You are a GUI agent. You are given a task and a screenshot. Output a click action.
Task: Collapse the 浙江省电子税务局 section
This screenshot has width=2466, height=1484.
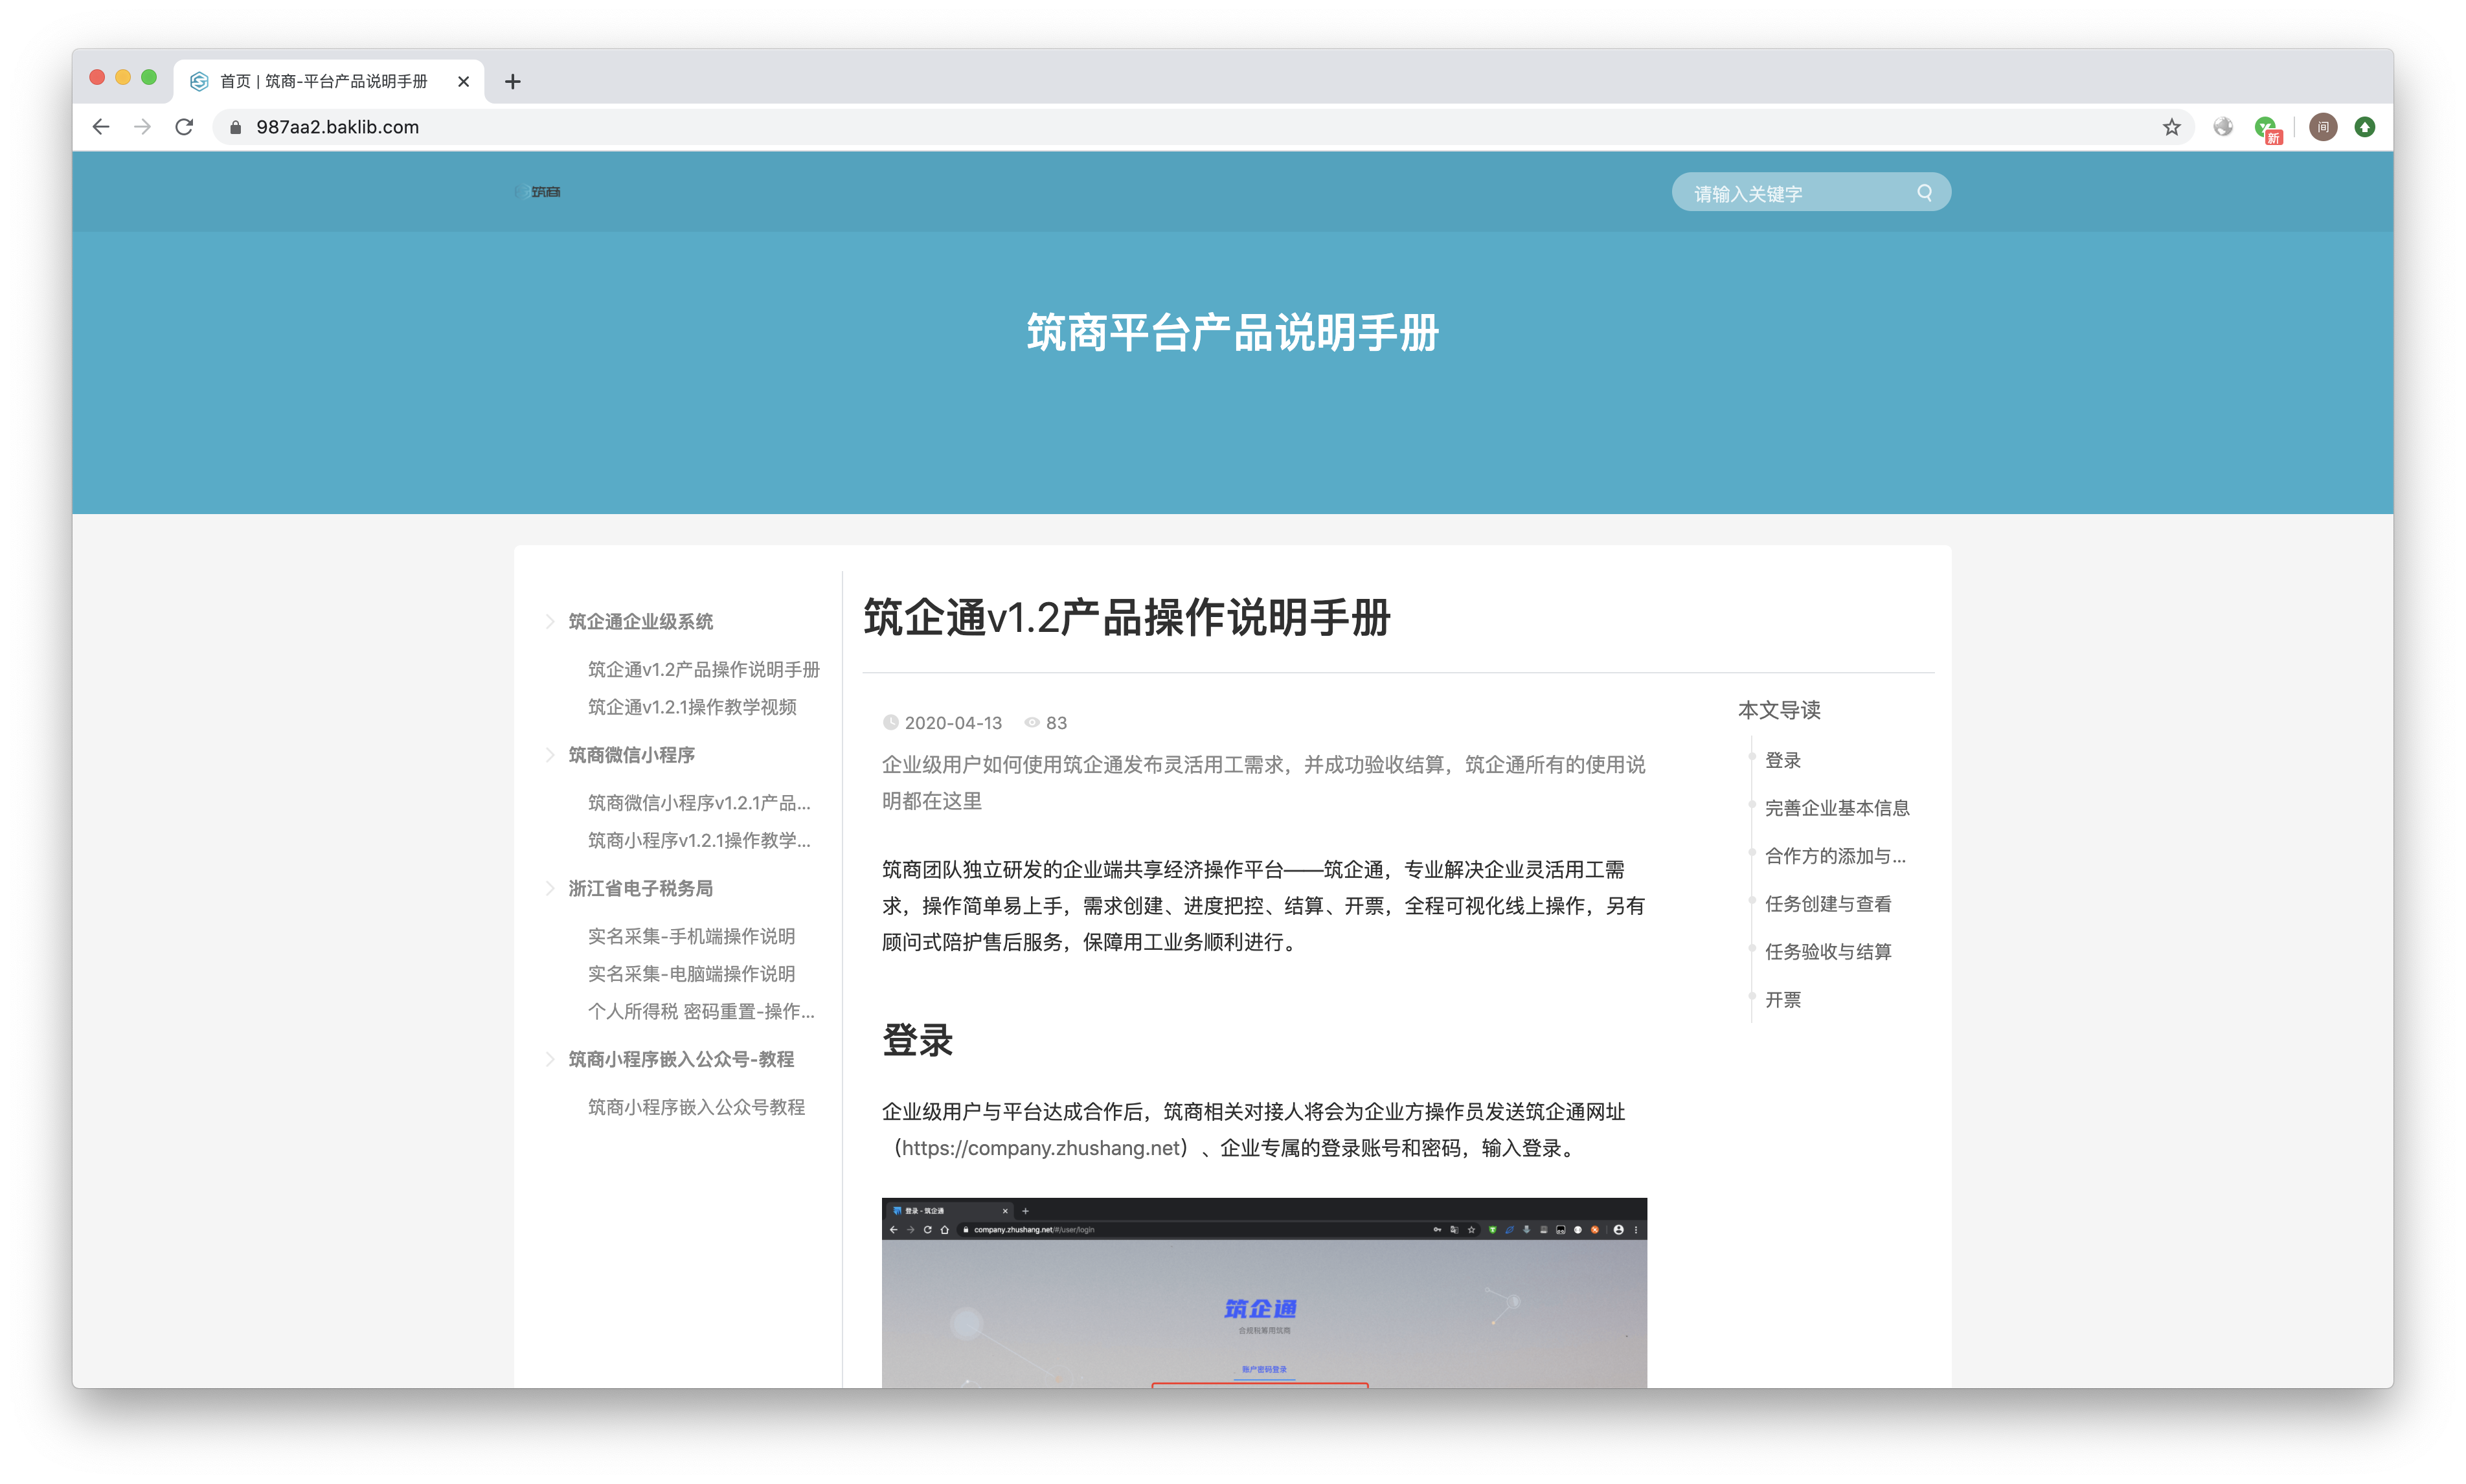click(550, 888)
